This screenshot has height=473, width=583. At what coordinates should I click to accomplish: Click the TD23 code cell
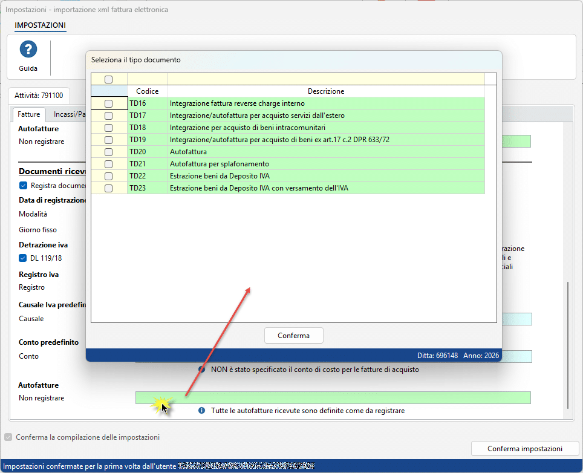[148, 188]
